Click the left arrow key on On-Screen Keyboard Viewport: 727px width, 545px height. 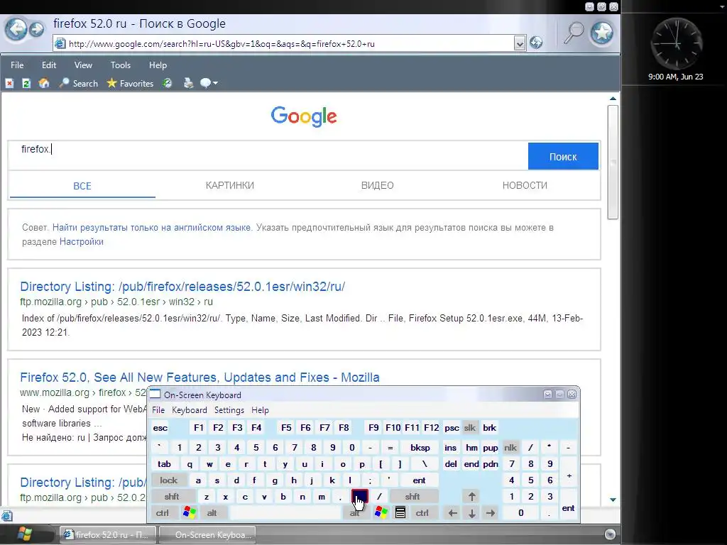pos(452,513)
